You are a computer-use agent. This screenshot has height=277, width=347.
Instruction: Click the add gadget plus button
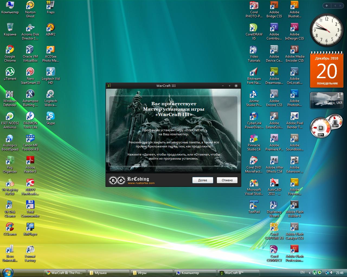click(327, 6)
